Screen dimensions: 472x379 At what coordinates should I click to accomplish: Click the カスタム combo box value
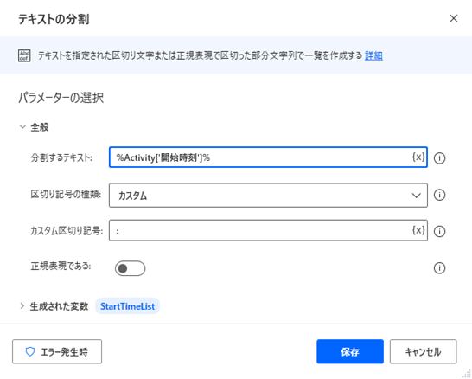268,196
